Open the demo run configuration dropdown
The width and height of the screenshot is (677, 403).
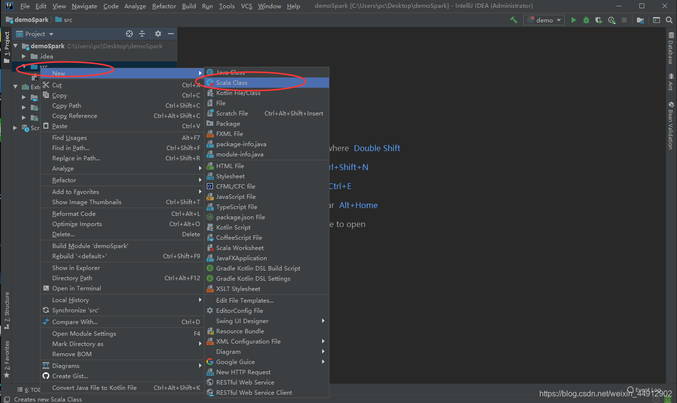pos(544,20)
